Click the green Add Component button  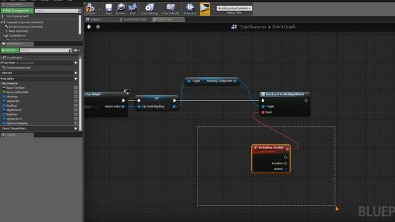coord(17,10)
